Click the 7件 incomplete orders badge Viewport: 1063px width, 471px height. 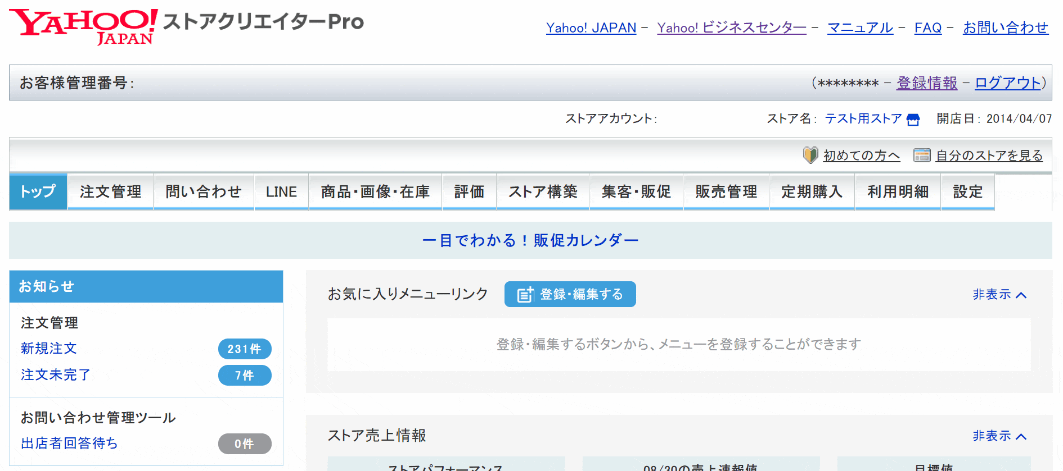[245, 376]
